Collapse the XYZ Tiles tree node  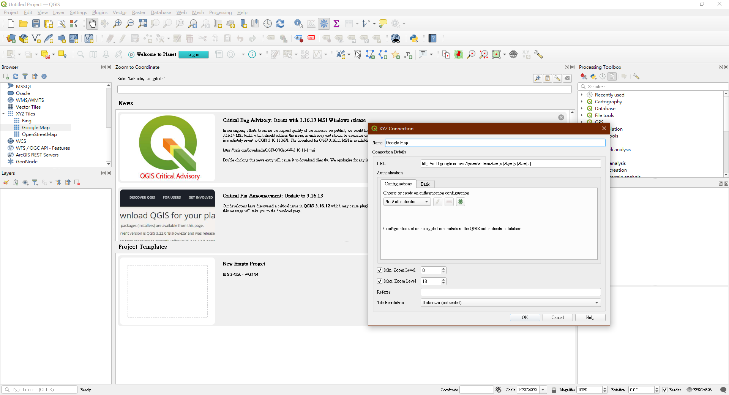[3, 114]
